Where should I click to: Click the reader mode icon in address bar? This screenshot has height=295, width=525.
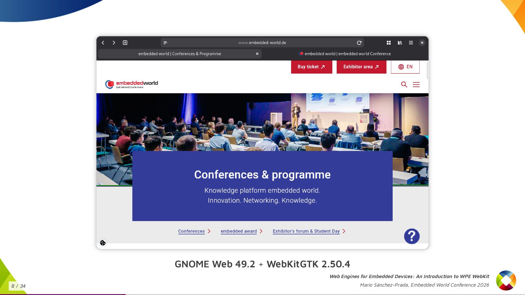point(165,43)
